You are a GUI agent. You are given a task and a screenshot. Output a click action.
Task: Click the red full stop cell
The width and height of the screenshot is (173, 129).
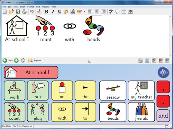(163, 101)
